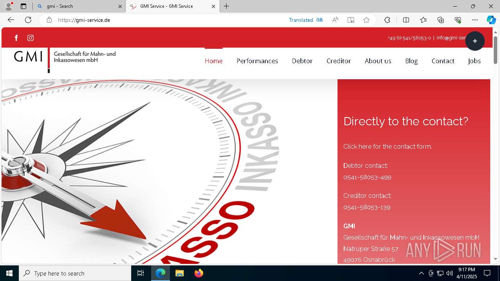
Task: Open the Contact page
Action: (443, 61)
